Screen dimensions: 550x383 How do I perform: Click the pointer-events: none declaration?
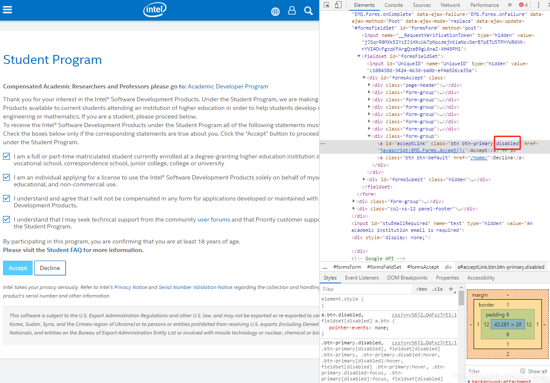[359, 328]
